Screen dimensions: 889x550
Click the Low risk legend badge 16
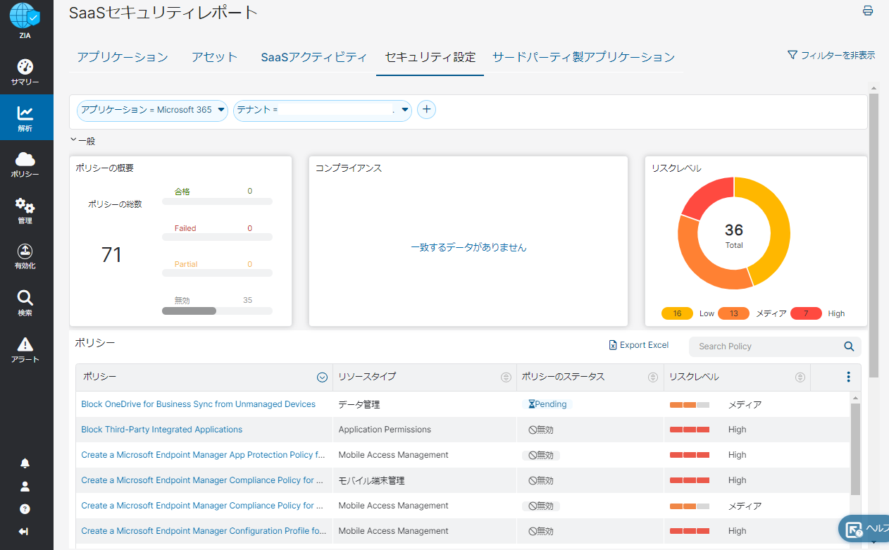coord(678,313)
